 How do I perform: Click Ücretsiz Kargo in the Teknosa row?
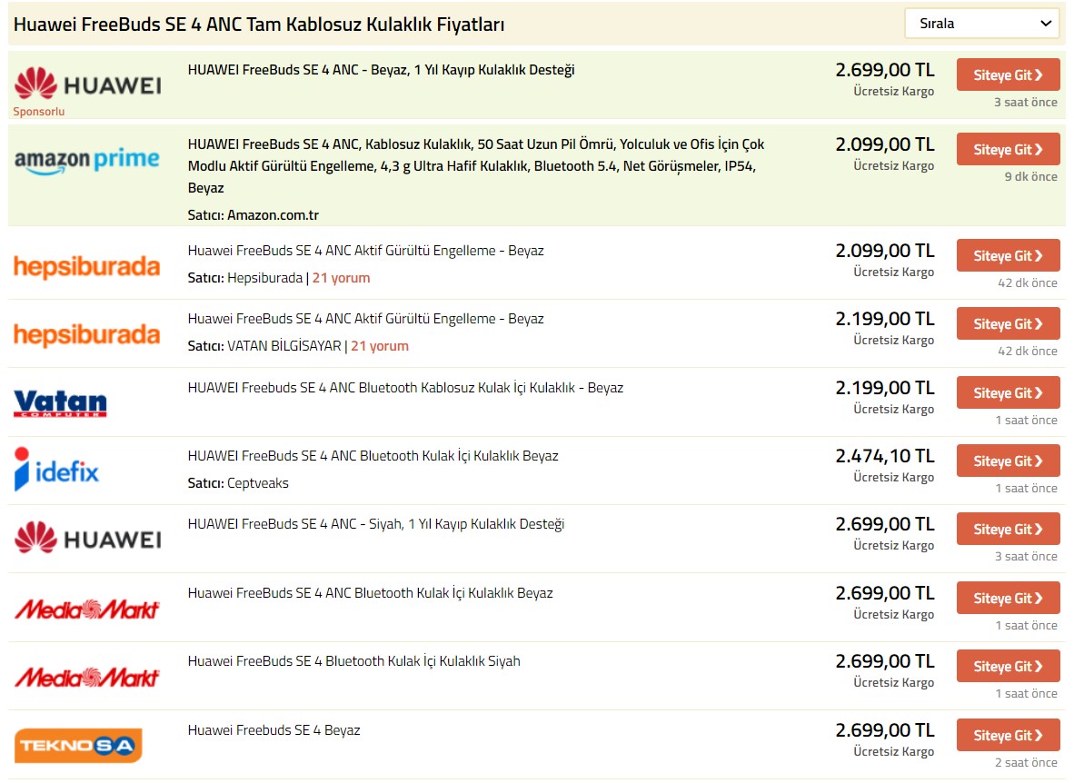click(894, 751)
